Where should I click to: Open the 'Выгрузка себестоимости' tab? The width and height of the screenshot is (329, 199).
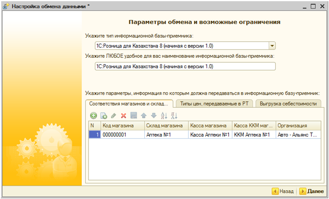288,104
